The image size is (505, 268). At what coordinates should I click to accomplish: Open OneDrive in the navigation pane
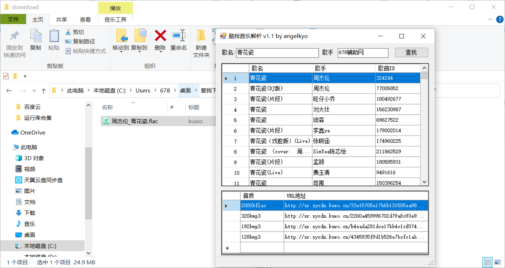(28, 132)
